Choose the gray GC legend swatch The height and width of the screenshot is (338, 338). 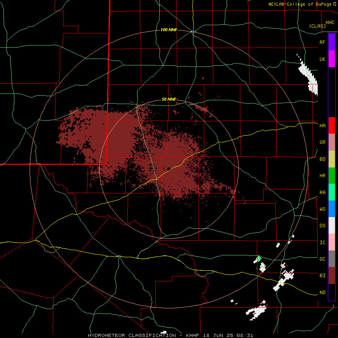(332, 259)
